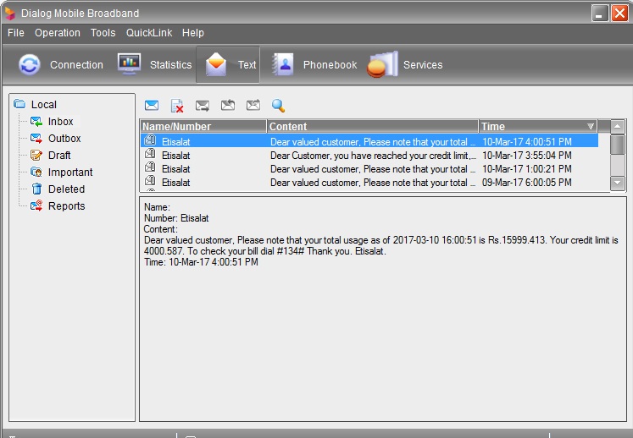Select the Deleted folder

67,189
